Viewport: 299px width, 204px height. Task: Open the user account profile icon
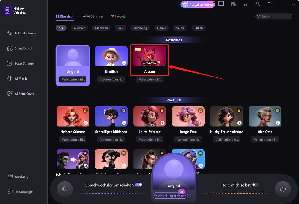coord(257,4)
